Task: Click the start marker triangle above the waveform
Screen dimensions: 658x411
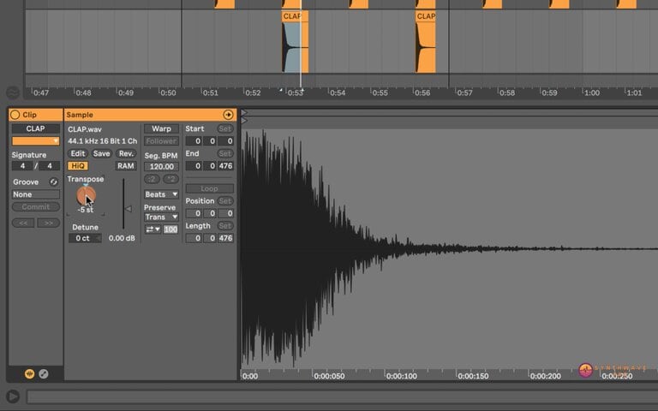Action: [x=244, y=112]
